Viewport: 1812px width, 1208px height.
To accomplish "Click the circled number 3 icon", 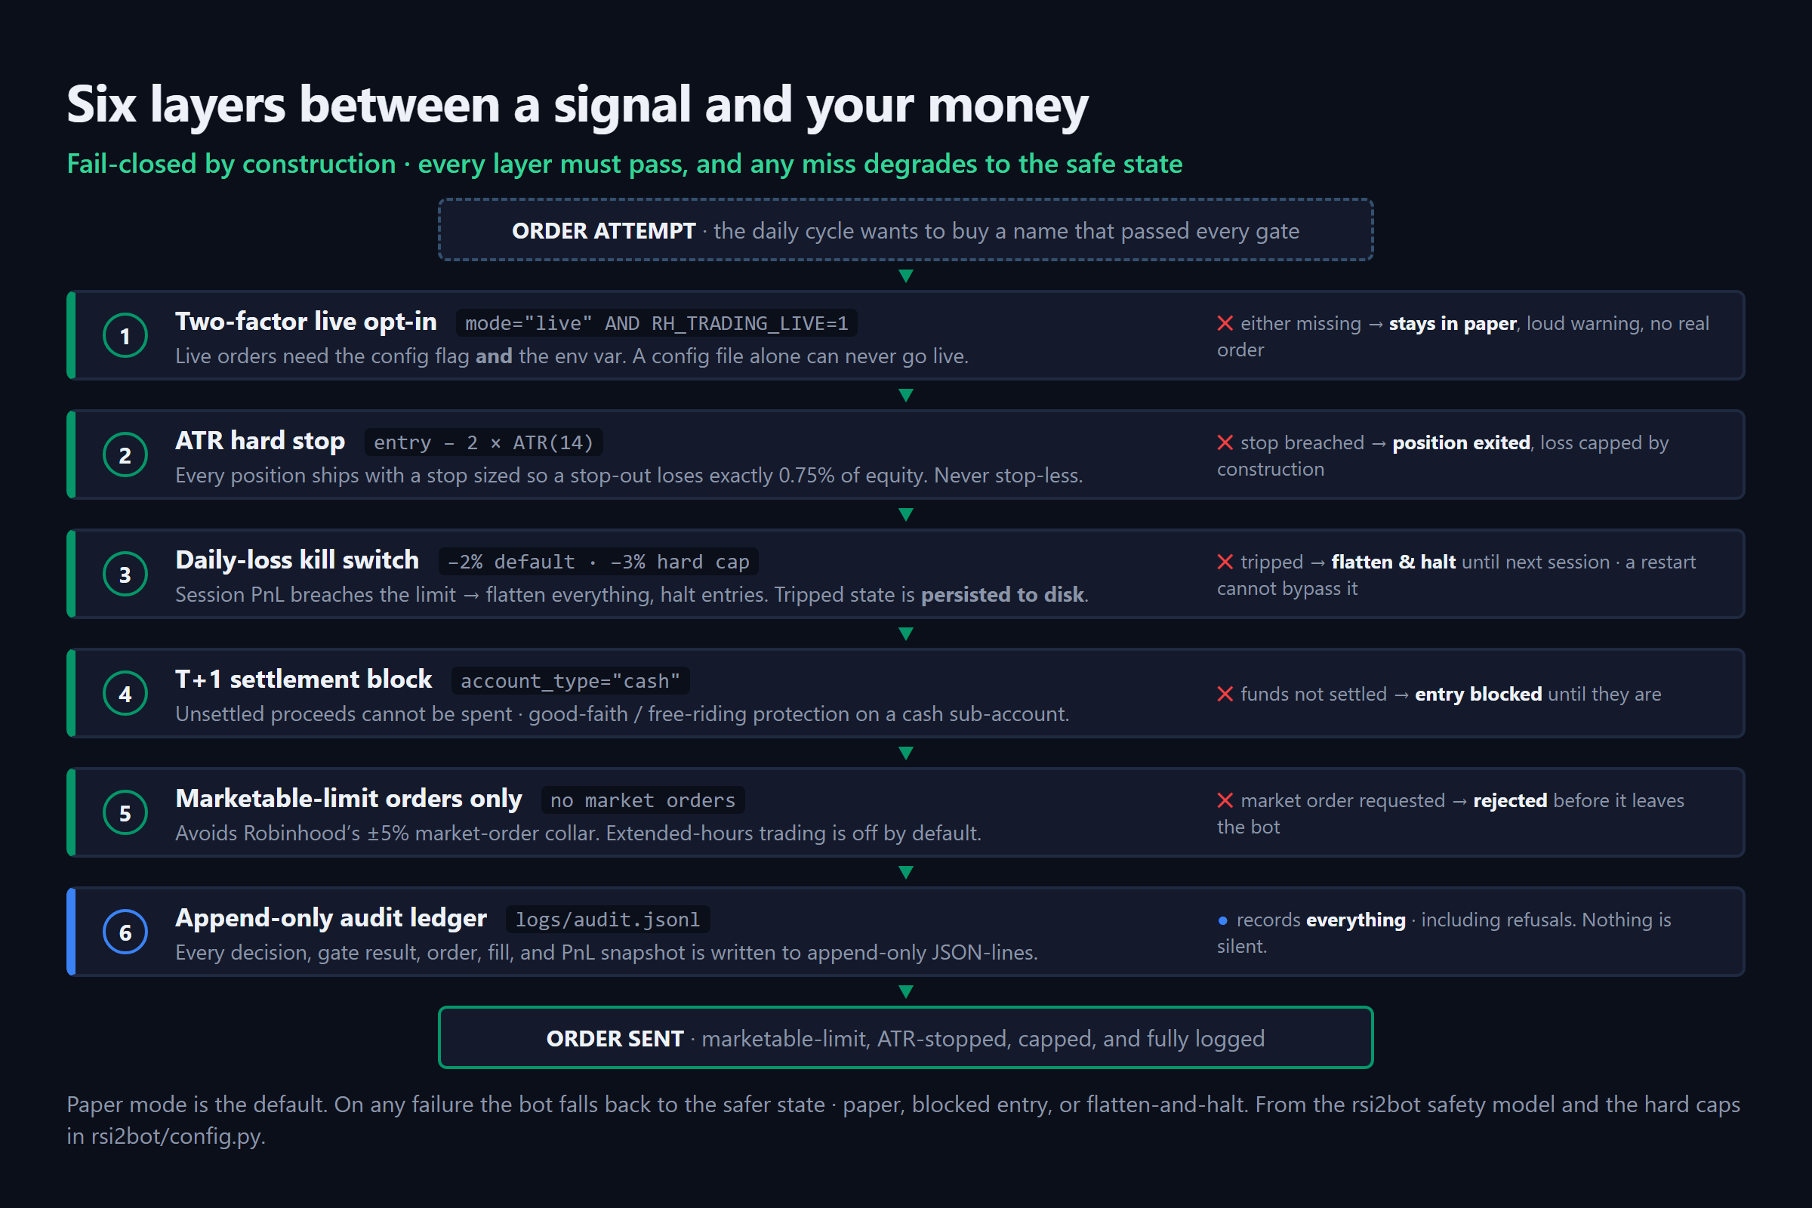I will 125,575.
